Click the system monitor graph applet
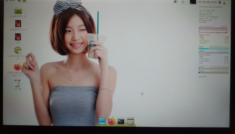Image resolution: width=235 pixels, height=134 pixels. [x=193, y=2]
